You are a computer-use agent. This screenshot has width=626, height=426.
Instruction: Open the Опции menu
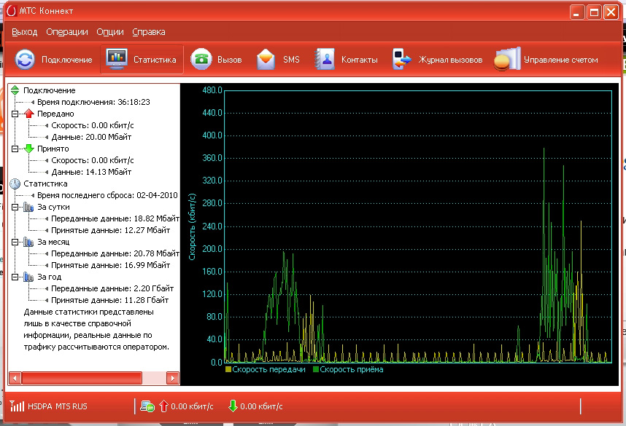click(109, 32)
